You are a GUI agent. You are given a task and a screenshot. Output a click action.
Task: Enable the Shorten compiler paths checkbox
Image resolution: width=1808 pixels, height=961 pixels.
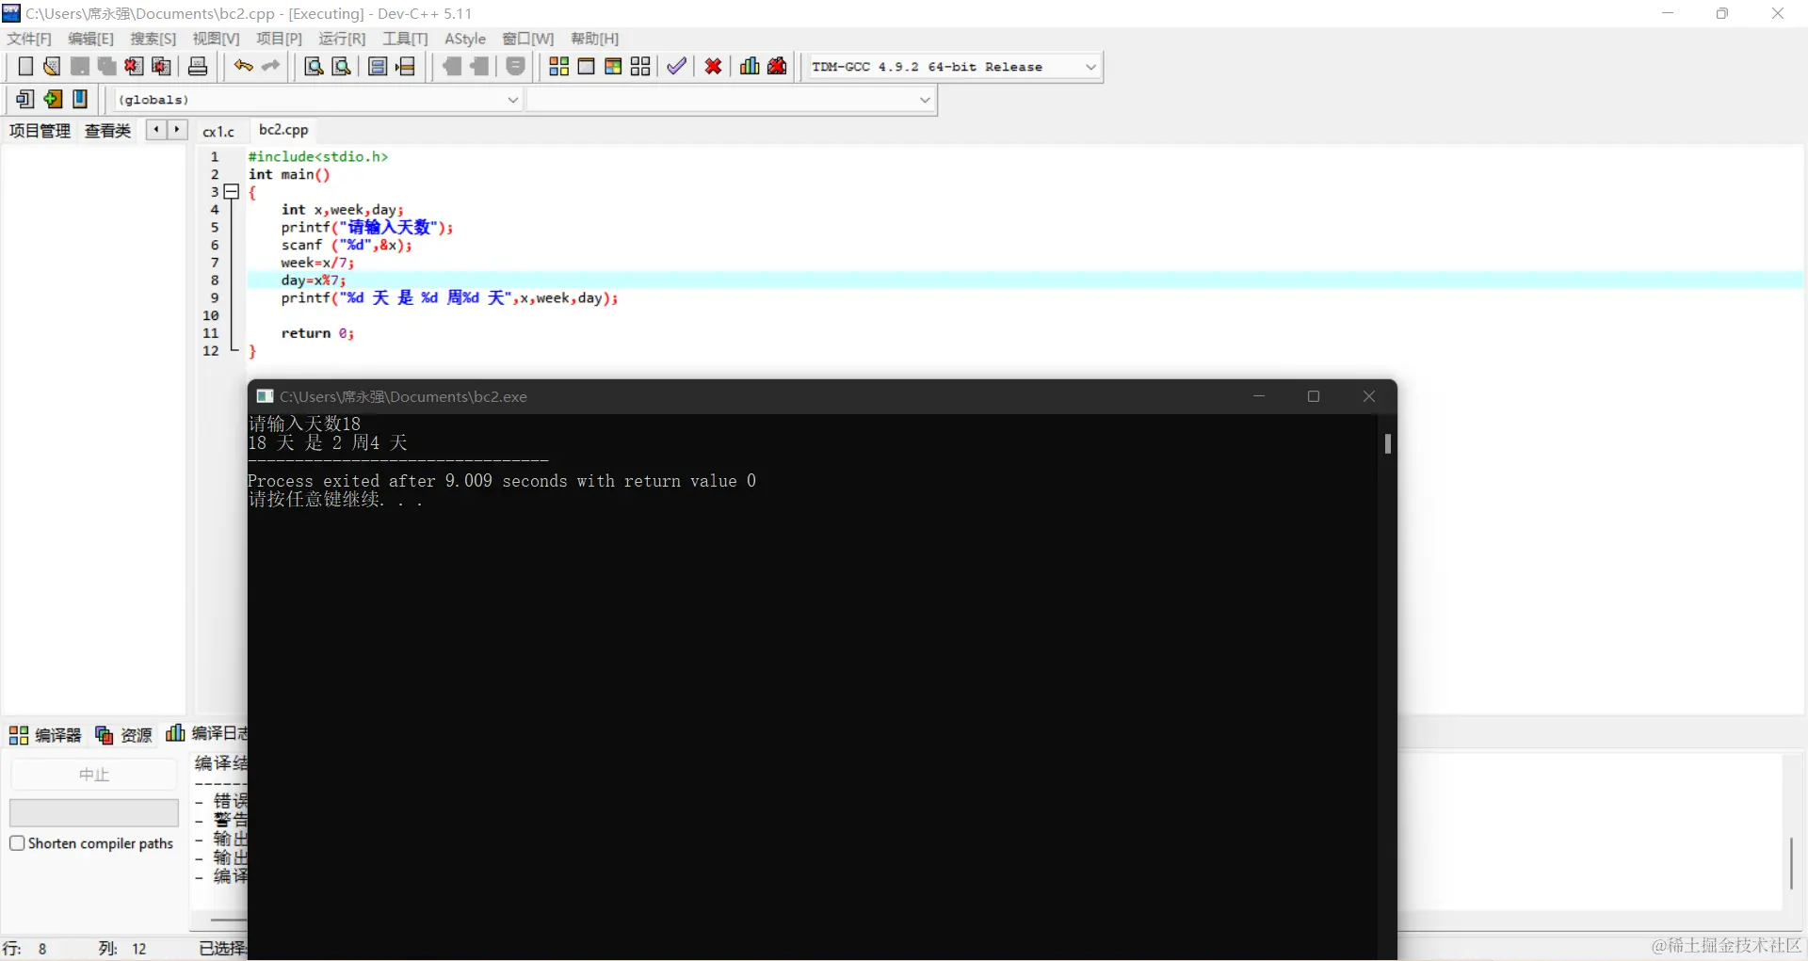coord(17,843)
